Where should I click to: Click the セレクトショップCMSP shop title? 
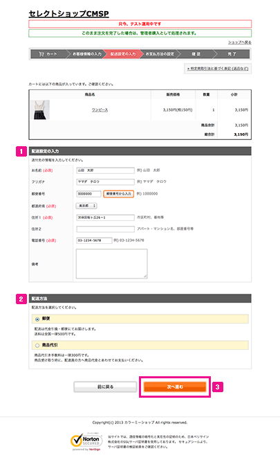[x=68, y=14]
